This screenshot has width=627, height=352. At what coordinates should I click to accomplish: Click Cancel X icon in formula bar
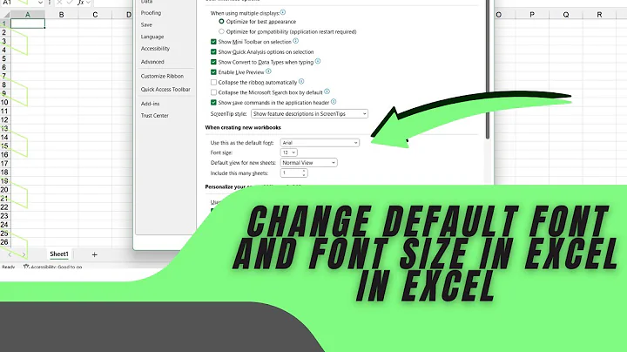(59, 3)
